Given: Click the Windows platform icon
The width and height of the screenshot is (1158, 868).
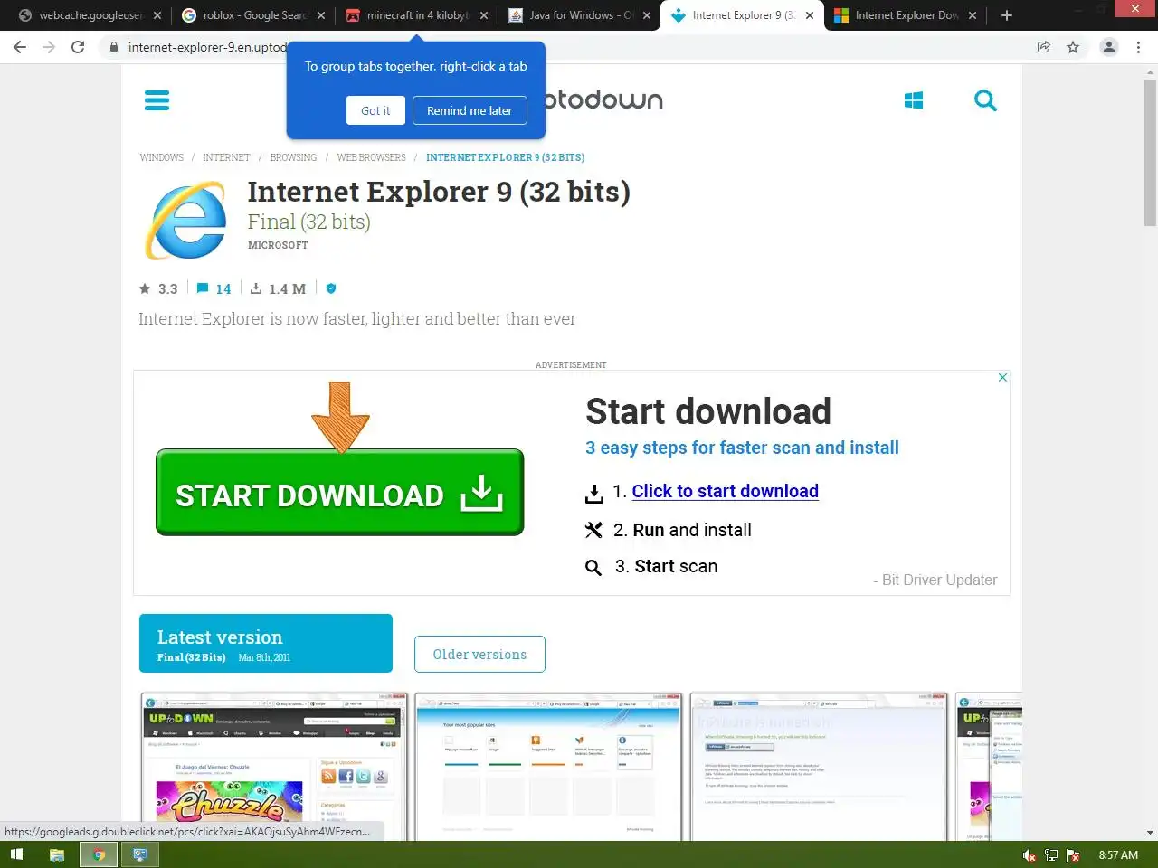Looking at the screenshot, I should point(914,100).
